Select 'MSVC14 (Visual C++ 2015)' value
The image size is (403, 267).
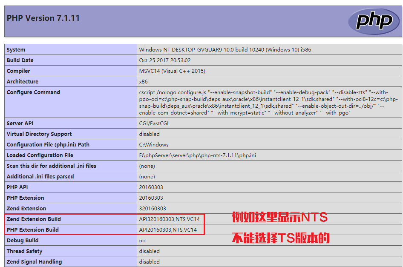click(172, 71)
